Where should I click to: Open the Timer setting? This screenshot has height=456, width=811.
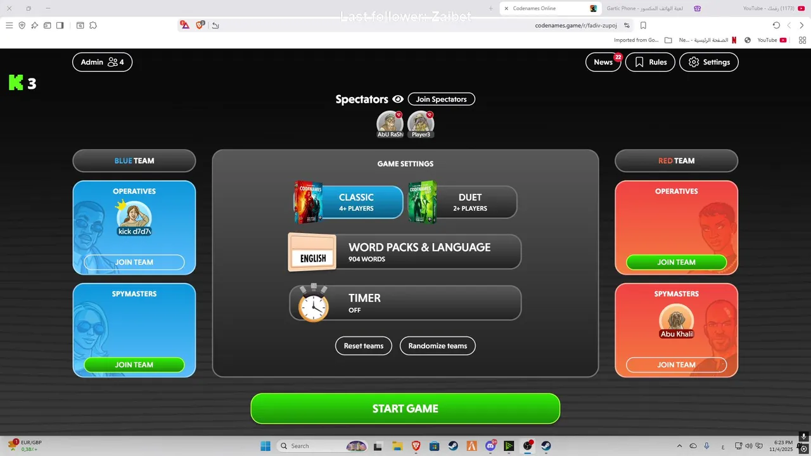pos(405,303)
